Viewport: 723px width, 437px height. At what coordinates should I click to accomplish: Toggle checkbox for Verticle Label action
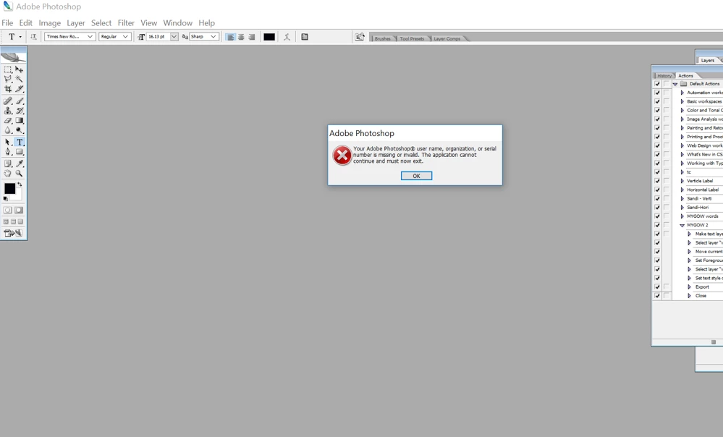(657, 181)
